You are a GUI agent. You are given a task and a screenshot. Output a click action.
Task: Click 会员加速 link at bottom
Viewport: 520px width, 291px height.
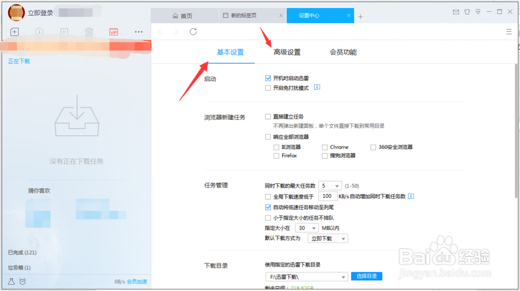137,282
